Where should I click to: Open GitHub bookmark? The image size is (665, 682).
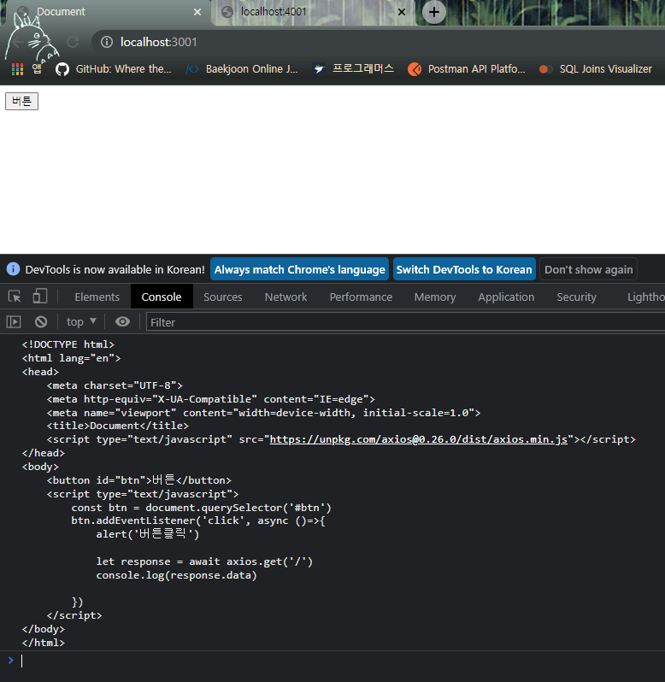[114, 69]
